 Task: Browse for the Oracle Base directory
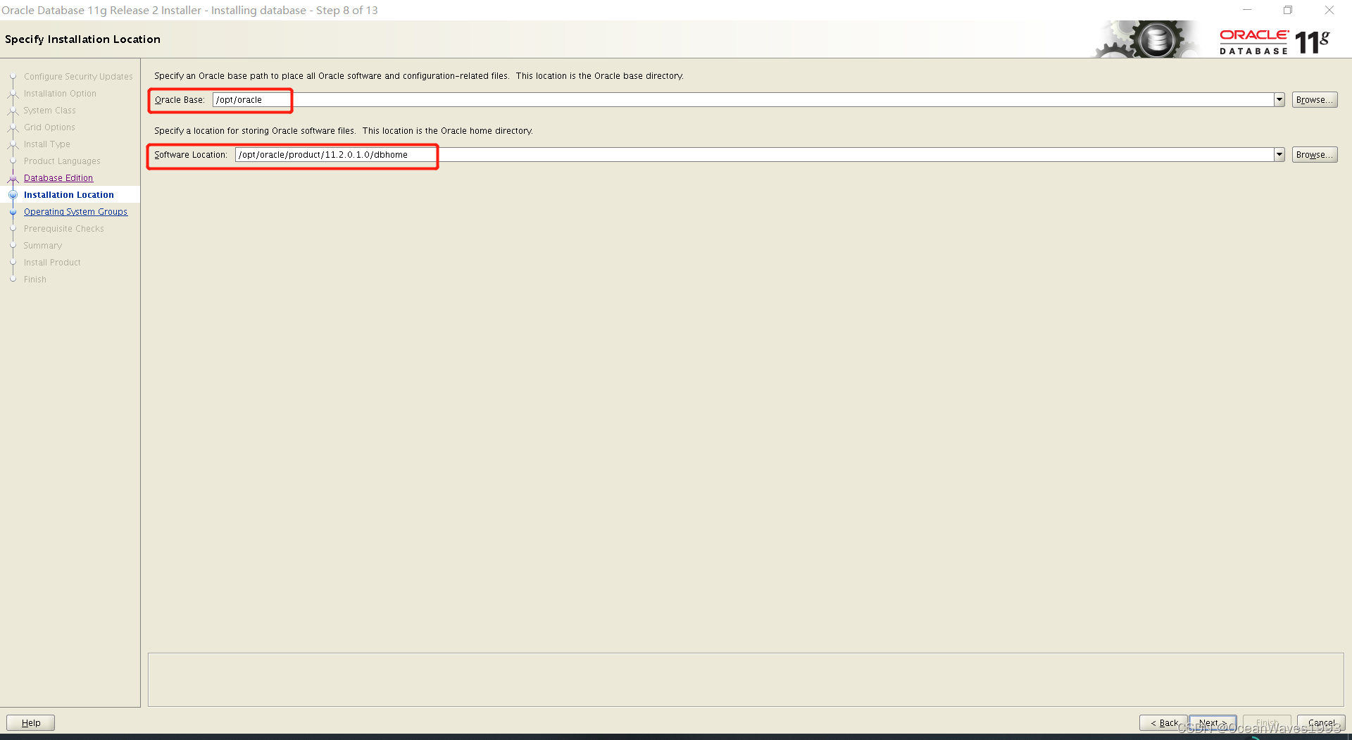[1314, 100]
